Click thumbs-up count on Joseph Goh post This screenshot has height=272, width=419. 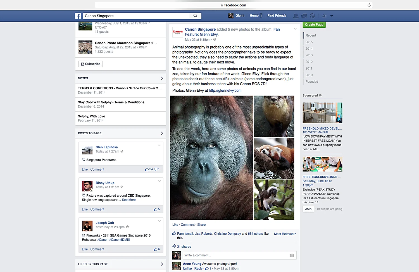point(157,249)
